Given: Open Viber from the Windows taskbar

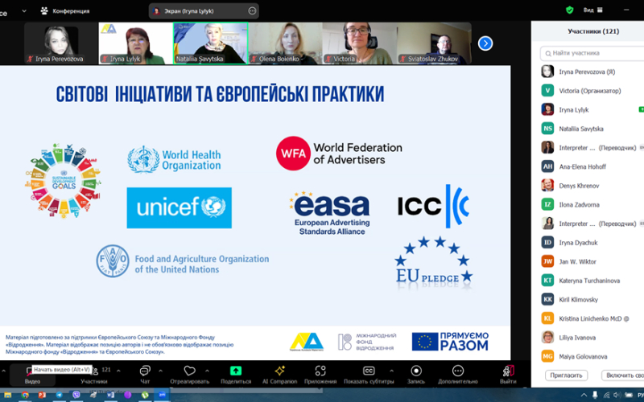Looking at the screenshot, I should [x=76, y=395].
